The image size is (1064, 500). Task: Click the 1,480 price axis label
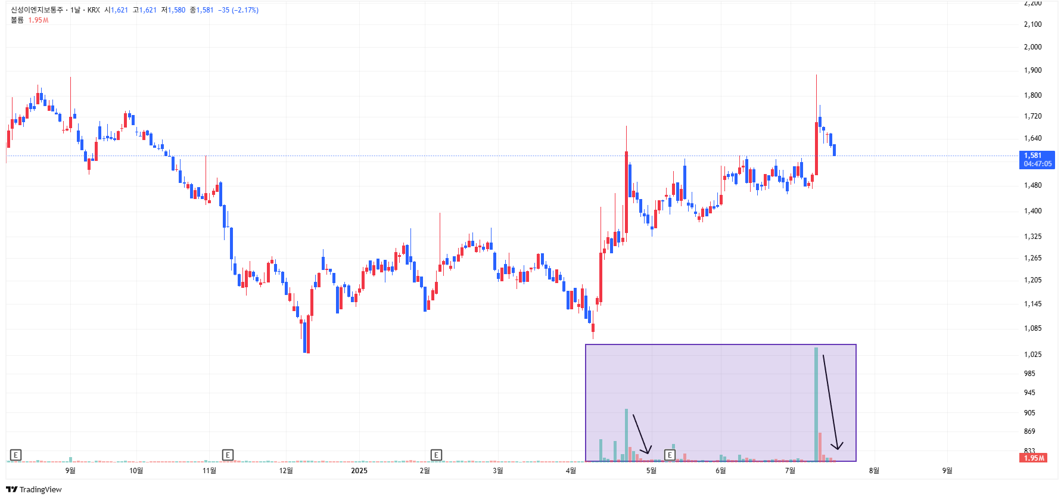coord(1033,185)
